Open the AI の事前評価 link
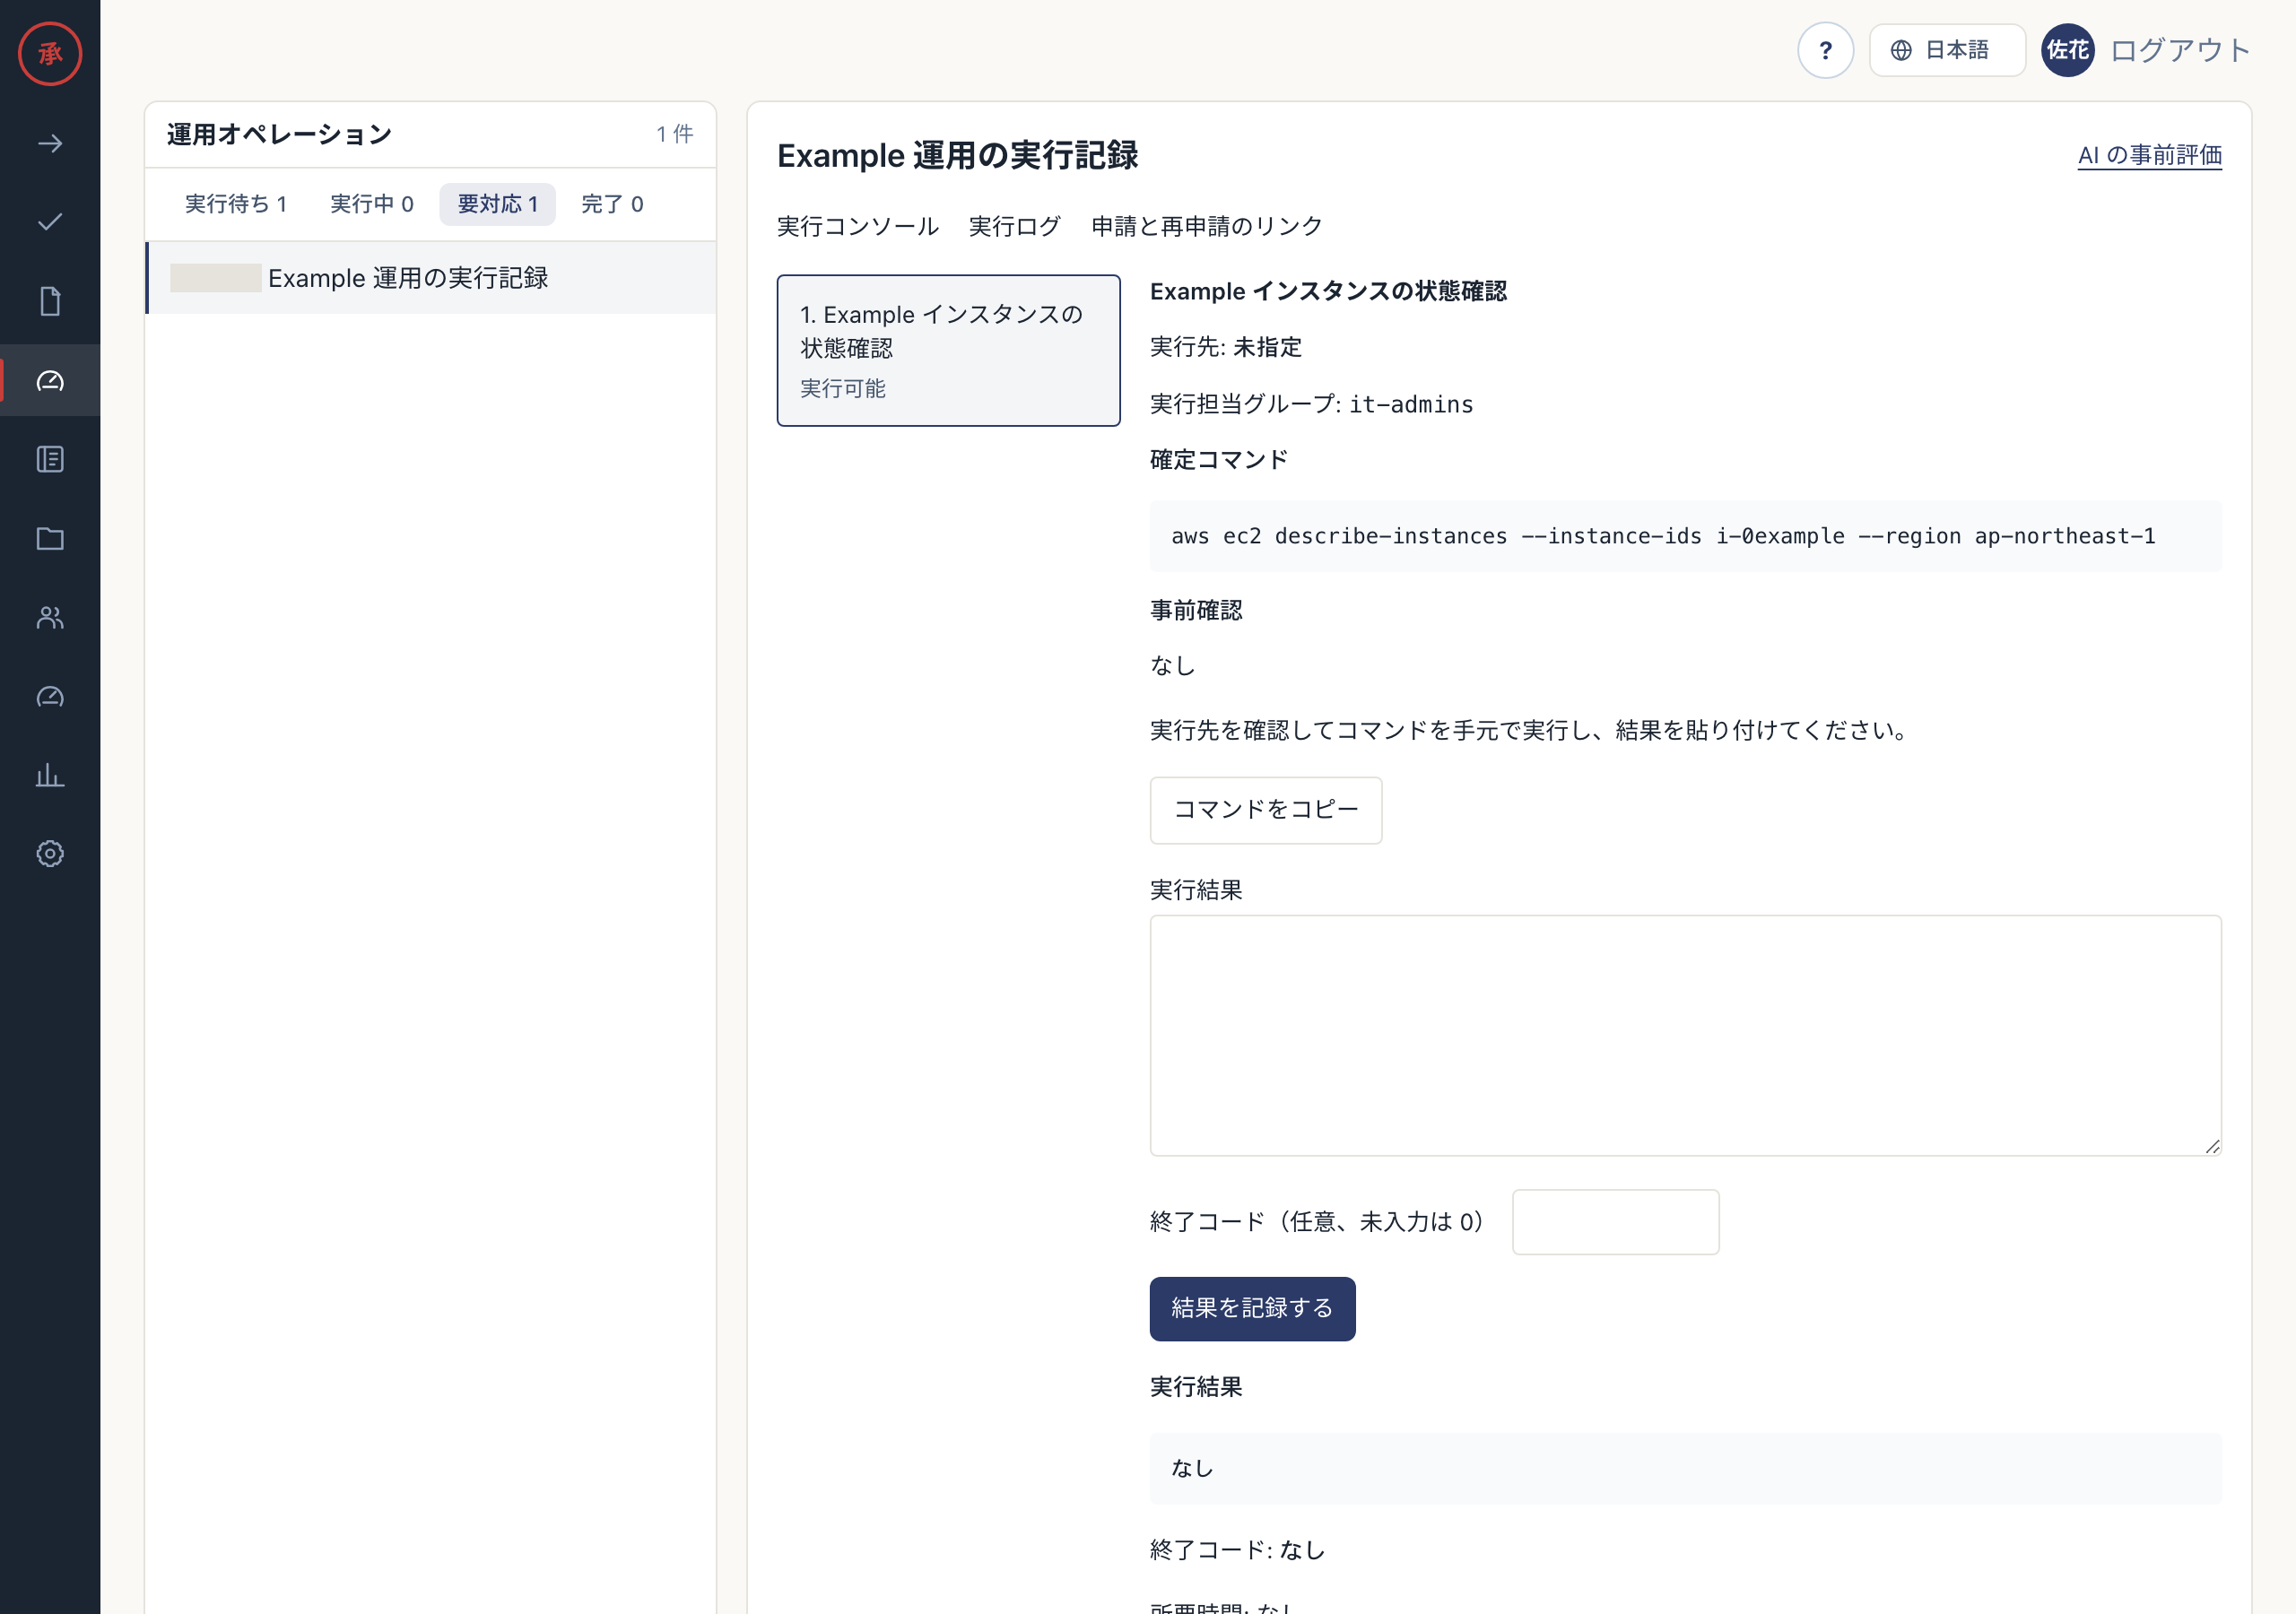Viewport: 2296px width, 1614px height. click(2149, 155)
